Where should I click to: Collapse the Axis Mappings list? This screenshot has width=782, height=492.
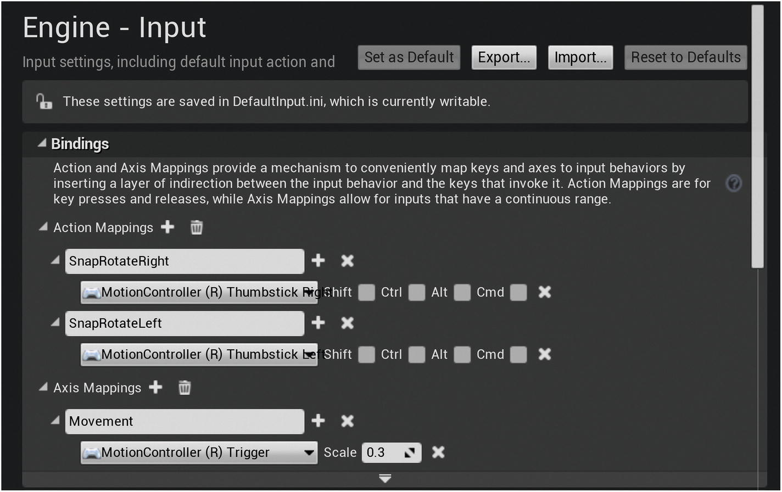43,388
